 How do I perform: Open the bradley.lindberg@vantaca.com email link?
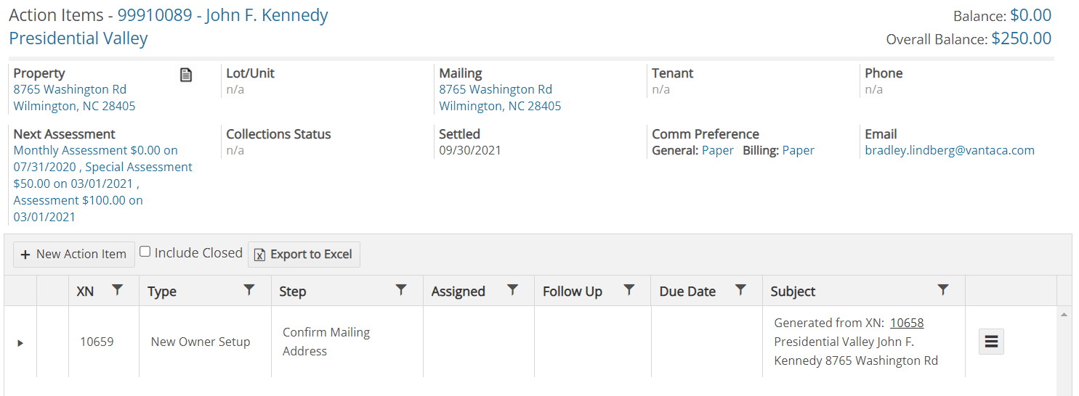950,151
